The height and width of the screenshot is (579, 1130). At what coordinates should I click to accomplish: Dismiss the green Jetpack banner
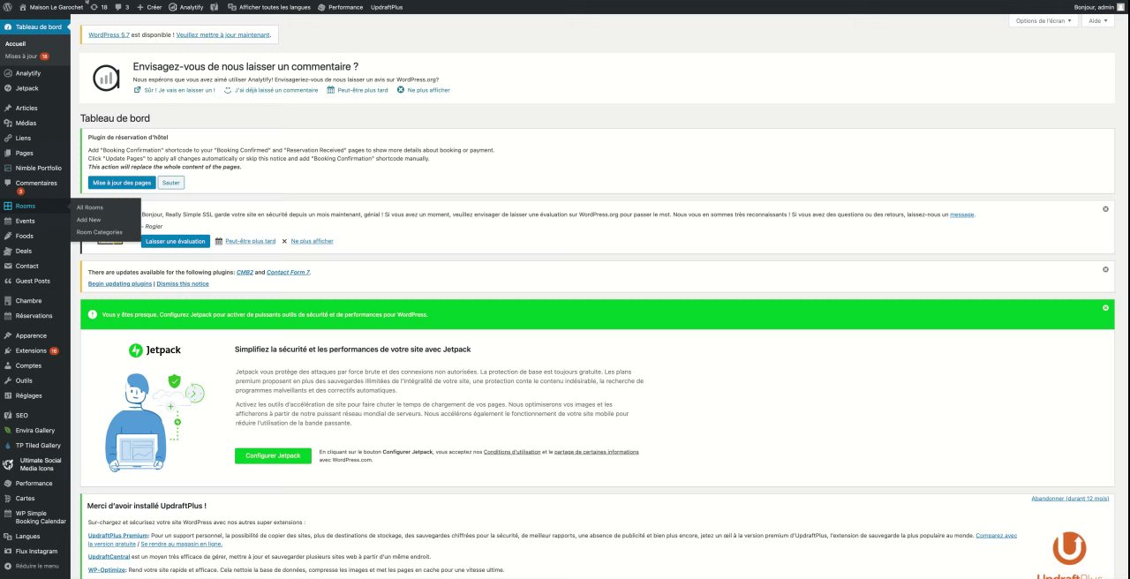click(1105, 308)
